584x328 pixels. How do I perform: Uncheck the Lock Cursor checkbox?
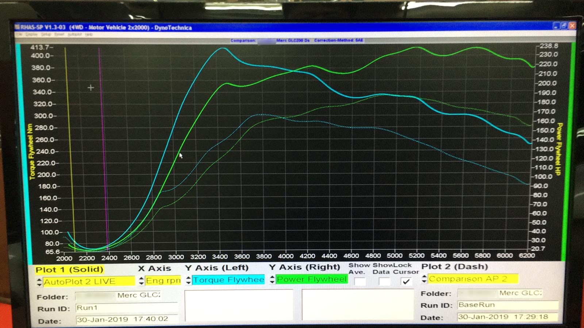click(406, 281)
